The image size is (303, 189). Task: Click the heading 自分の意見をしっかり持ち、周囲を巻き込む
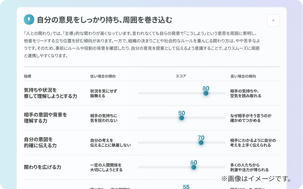coord(104,20)
